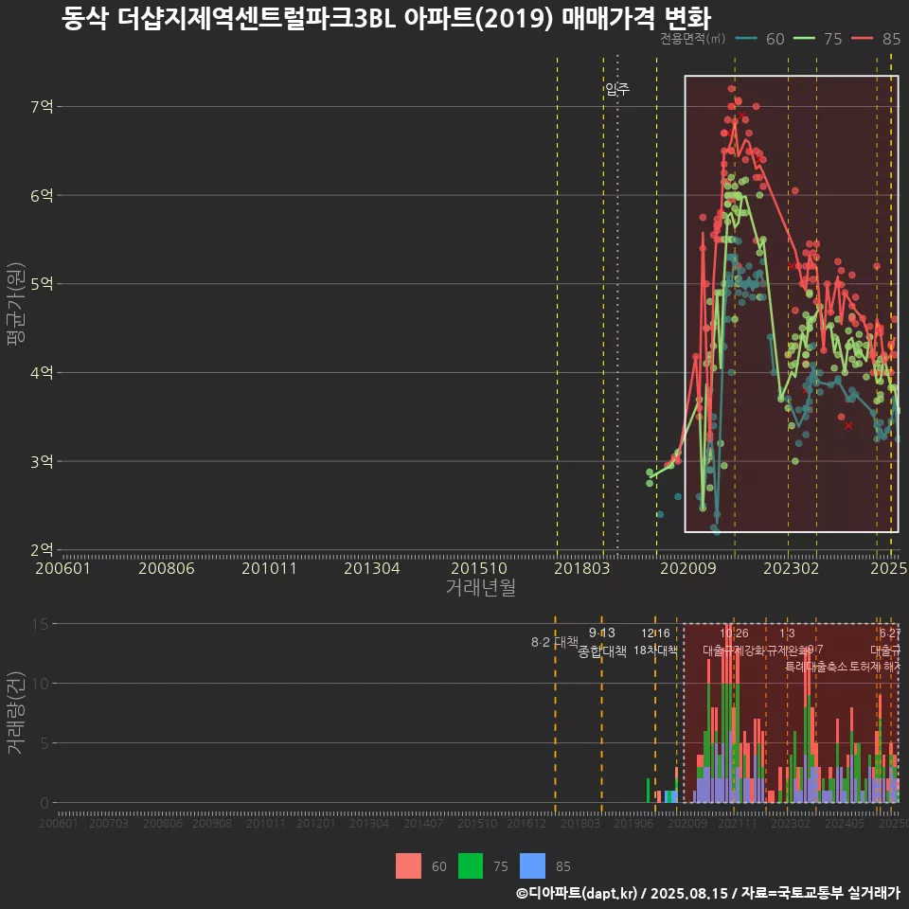The height and width of the screenshot is (909, 909).
Task: Select the salmon 60 swatch in bottom legend
Action: (408, 866)
